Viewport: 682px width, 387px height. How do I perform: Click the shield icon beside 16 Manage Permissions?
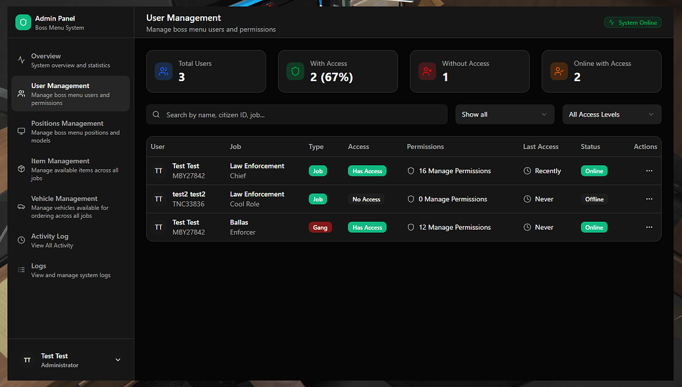[411, 170]
